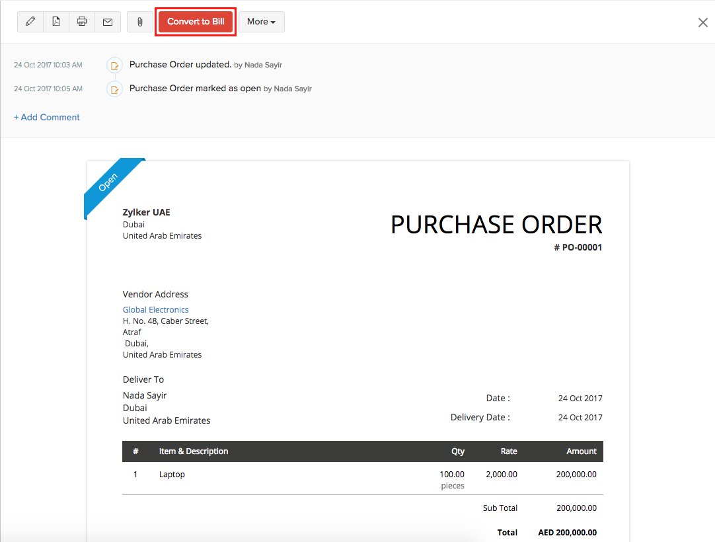Click the 24 Oct 2017 10:05 AM timestamp
Screen dimensions: 715x542
pyautogui.click(x=48, y=89)
